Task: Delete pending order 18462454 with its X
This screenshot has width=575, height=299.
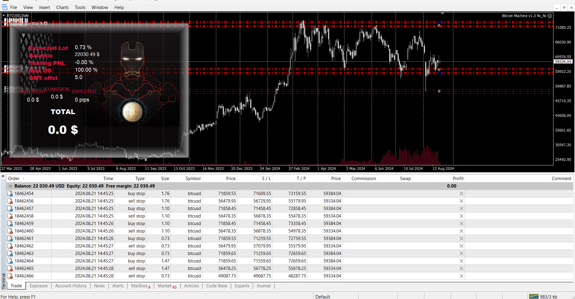Action: click(x=461, y=194)
